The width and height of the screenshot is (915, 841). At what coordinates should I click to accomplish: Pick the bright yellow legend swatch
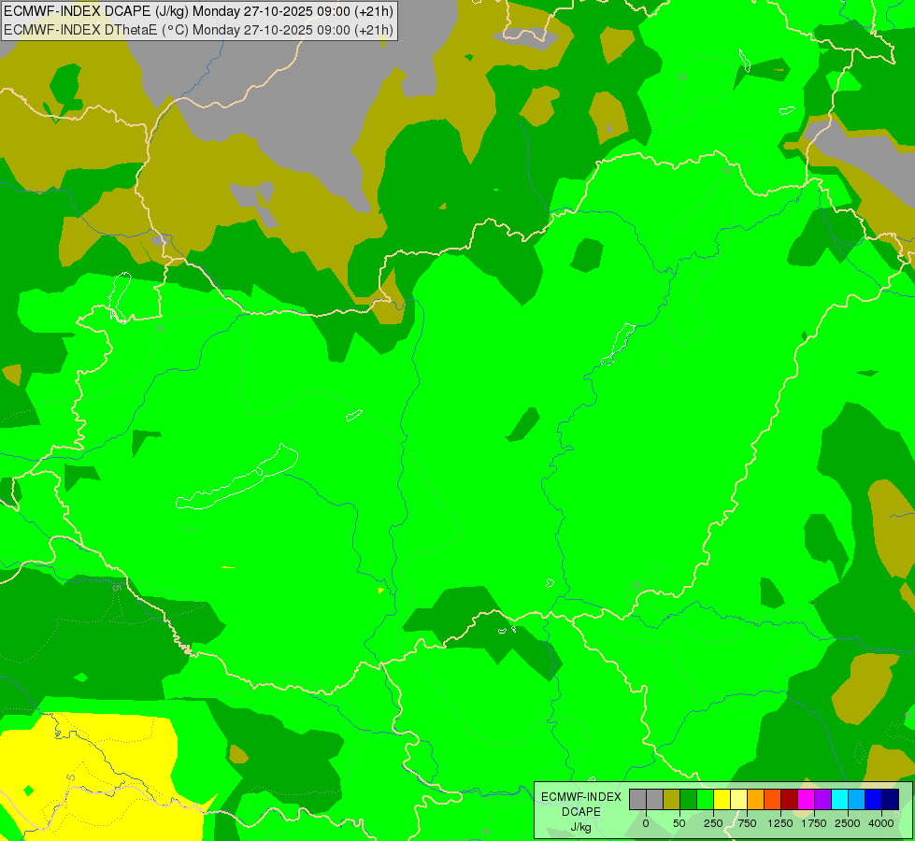point(722,800)
